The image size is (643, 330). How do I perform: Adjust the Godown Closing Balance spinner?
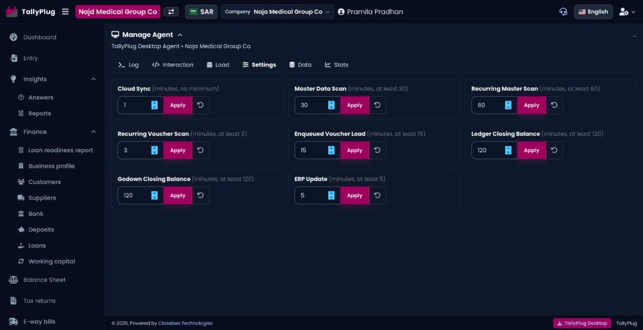coord(154,195)
